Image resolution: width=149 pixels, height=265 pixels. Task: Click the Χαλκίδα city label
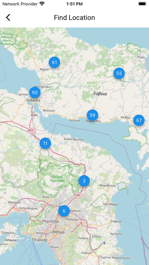(33, 101)
